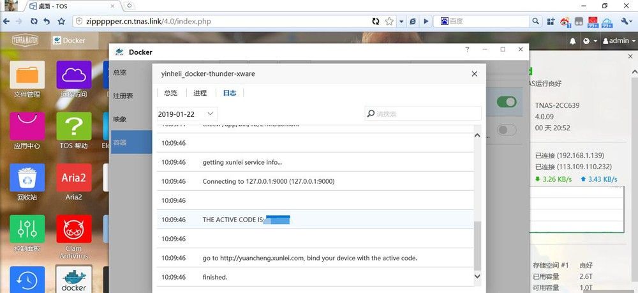Screen dimensions: 638x293
Task: Click the log search input field
Action: coord(423,114)
